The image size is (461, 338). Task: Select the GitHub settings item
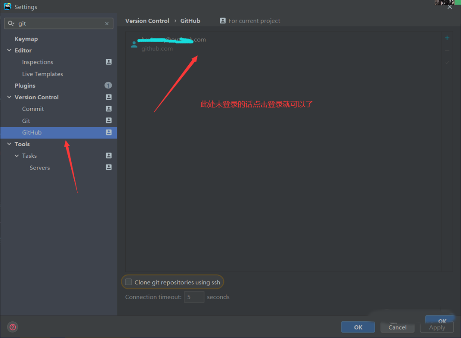click(x=59, y=133)
